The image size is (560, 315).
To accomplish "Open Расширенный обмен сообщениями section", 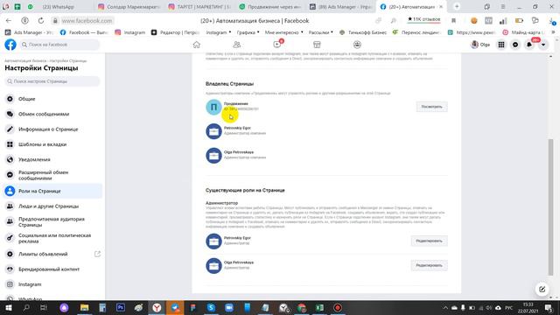I will pyautogui.click(x=52, y=175).
